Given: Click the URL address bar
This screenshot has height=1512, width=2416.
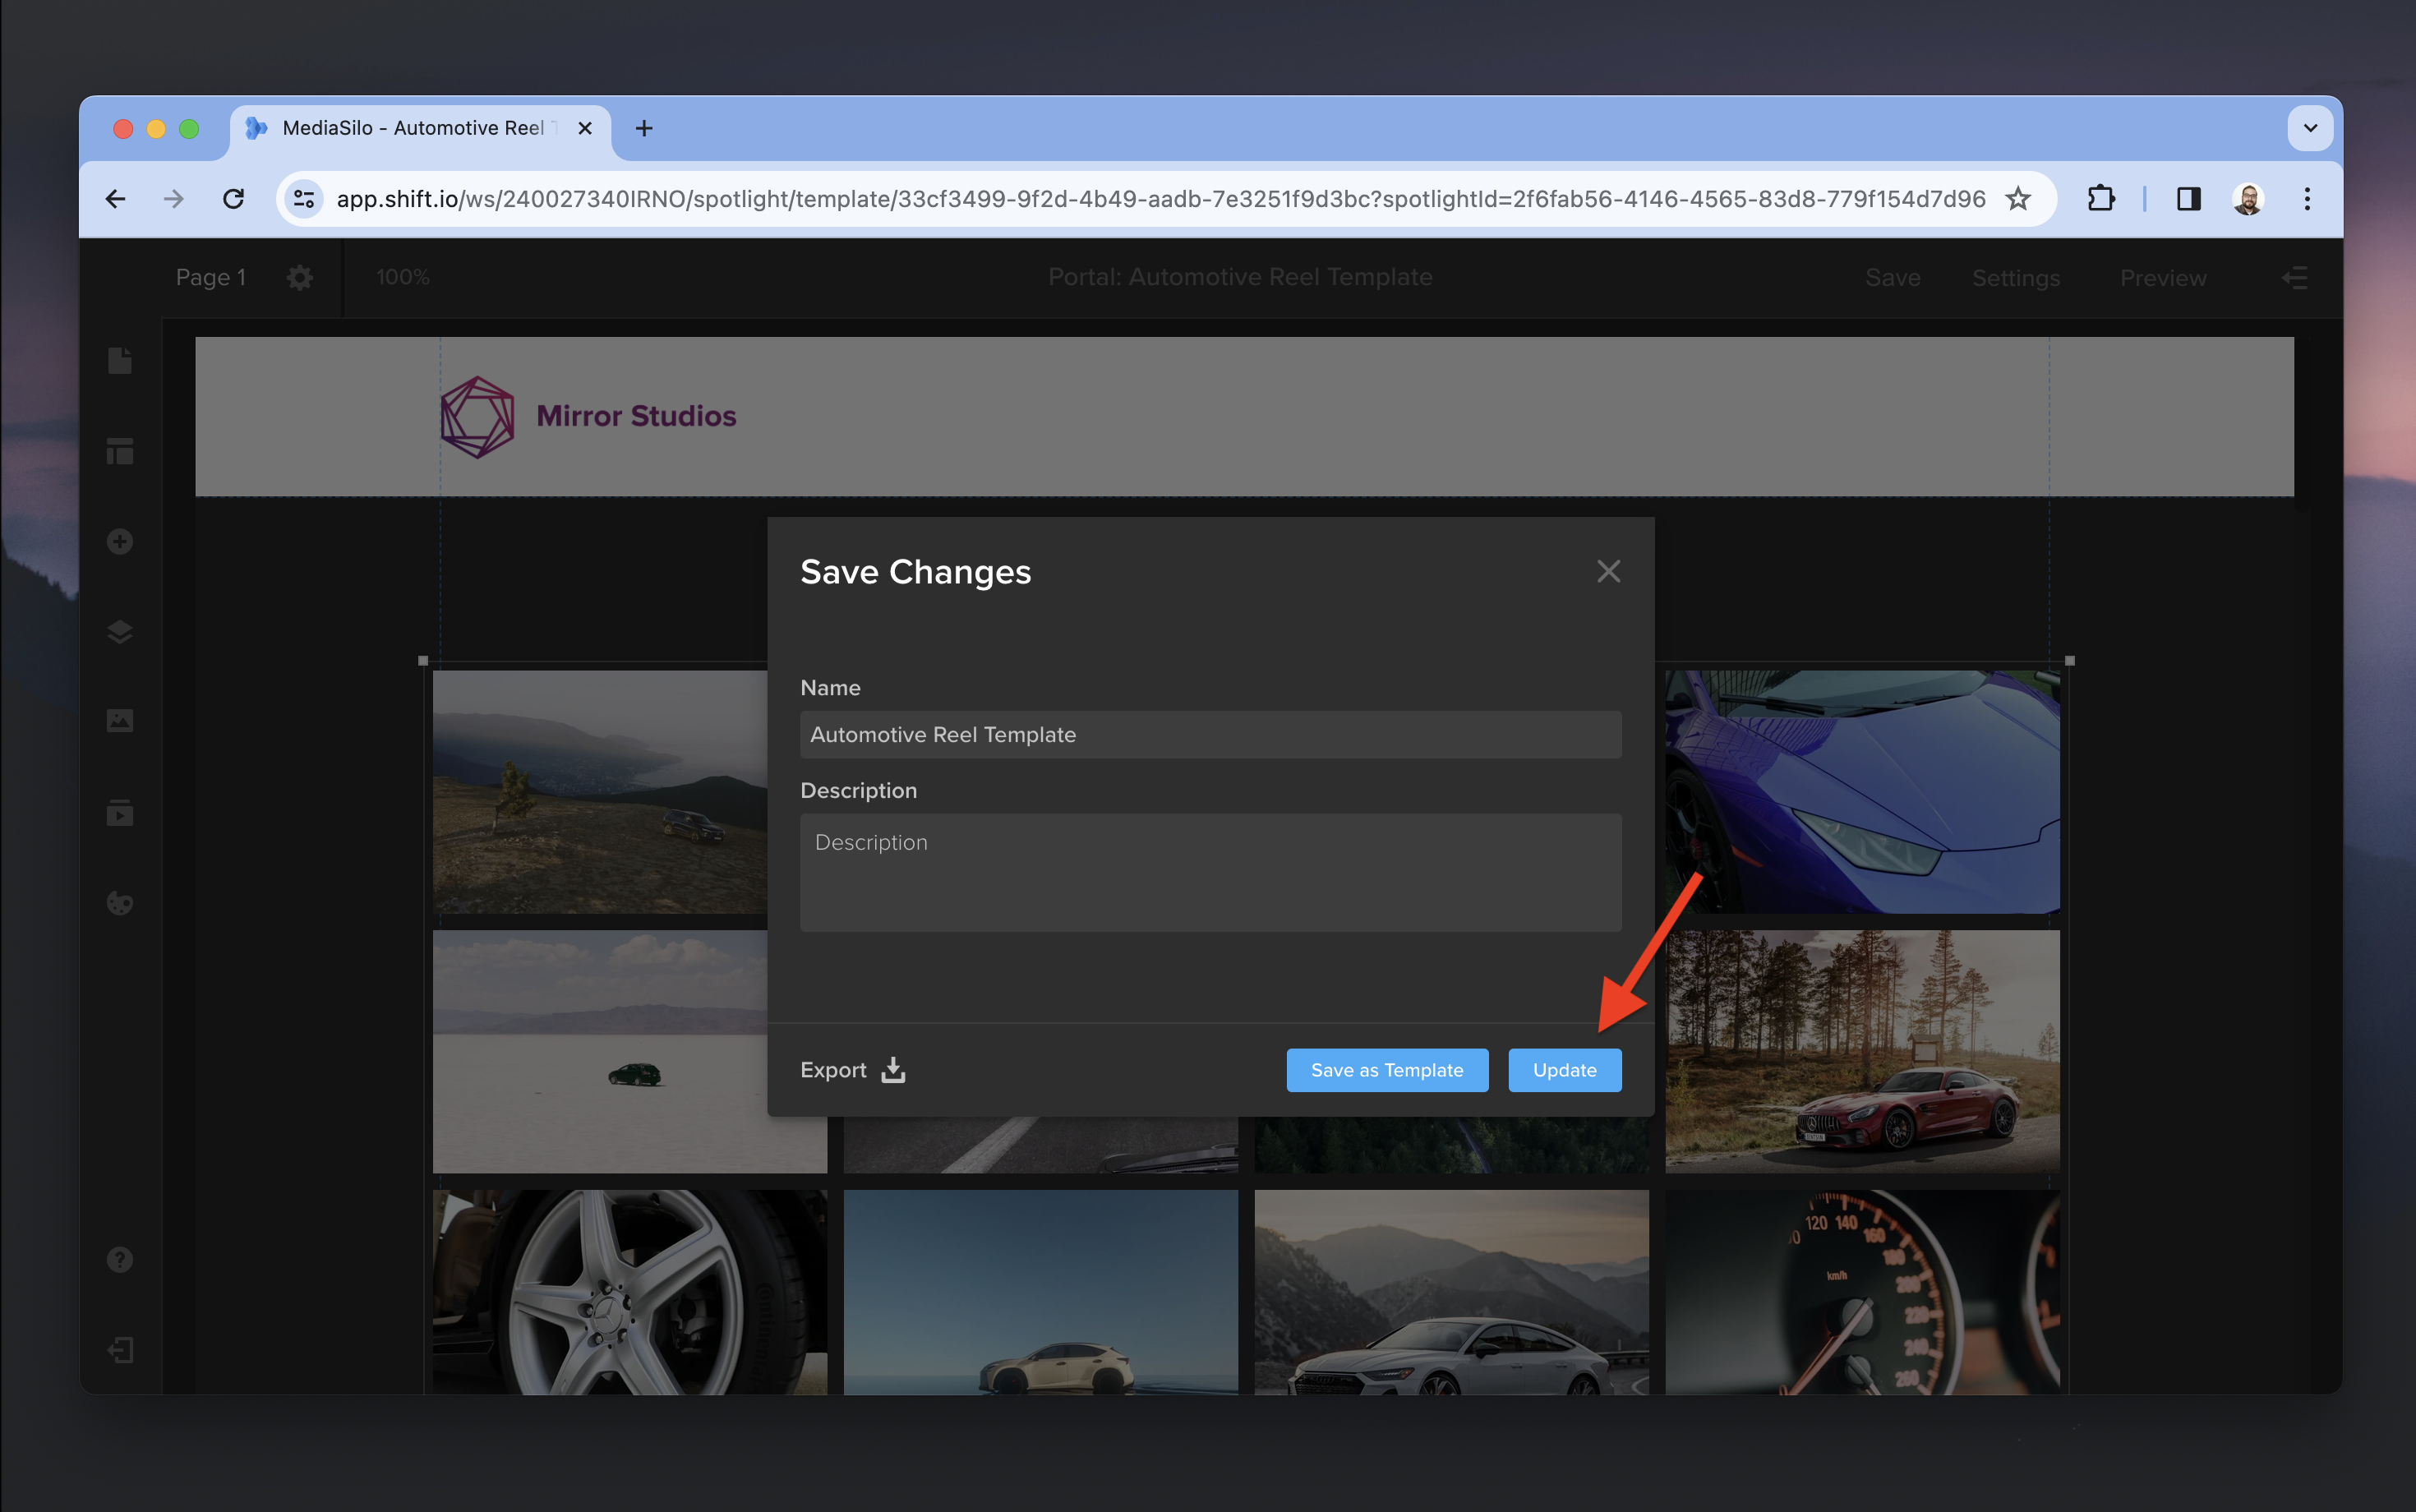Looking at the screenshot, I should pos(1160,199).
